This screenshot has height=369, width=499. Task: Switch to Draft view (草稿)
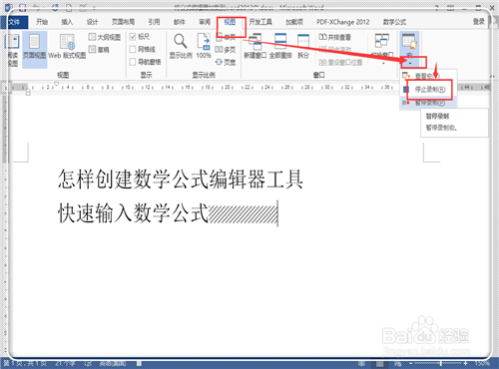coord(99,50)
